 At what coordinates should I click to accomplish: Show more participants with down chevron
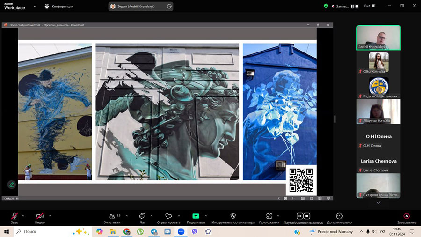click(378, 203)
